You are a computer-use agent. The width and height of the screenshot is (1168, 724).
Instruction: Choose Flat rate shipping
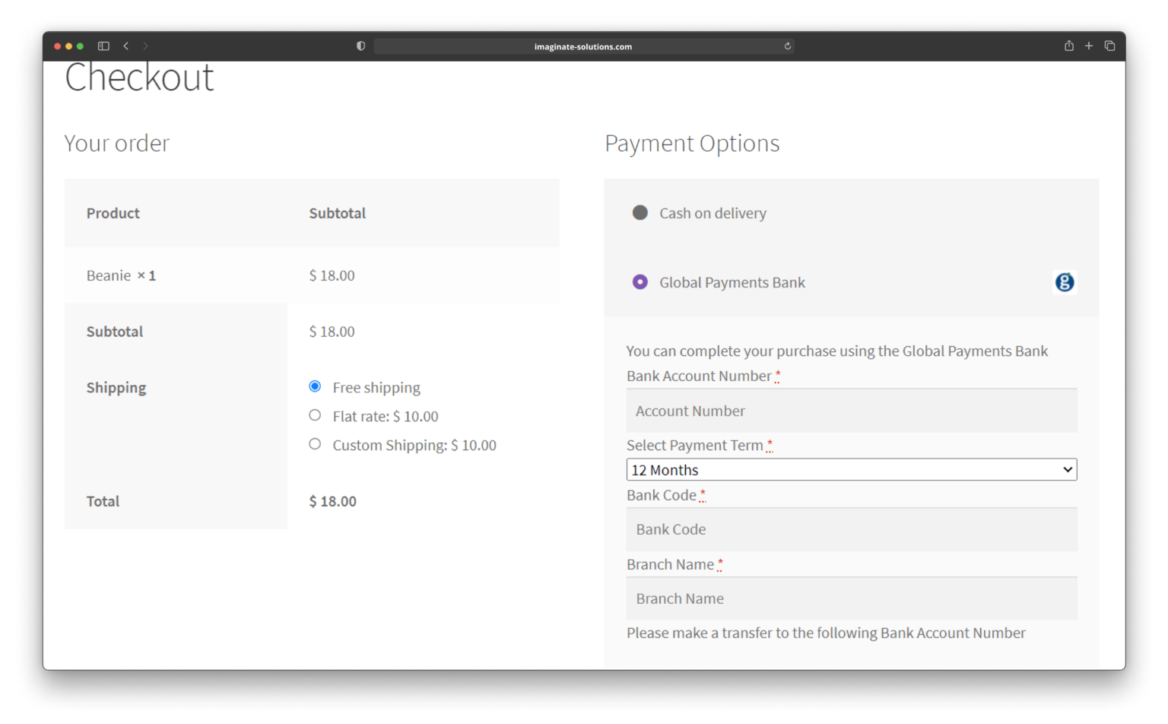pyautogui.click(x=315, y=415)
